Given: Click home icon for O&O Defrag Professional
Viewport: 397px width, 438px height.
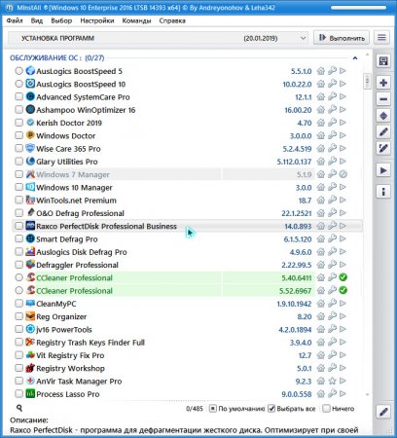Looking at the screenshot, I should tap(321, 213).
